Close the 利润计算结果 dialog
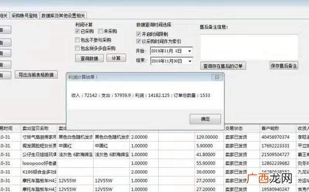This screenshot has height=192, width=309. [217, 77]
